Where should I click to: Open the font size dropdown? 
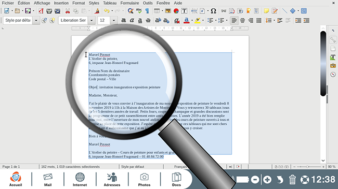coord(114,20)
